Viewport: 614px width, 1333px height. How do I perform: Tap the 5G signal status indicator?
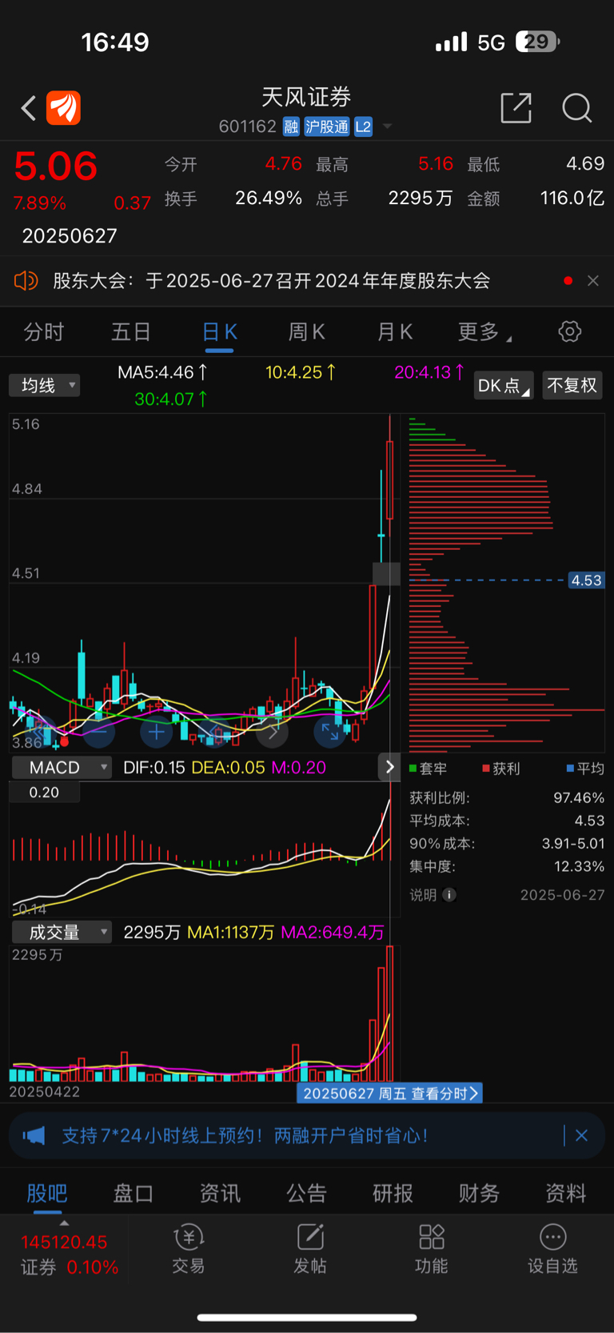point(491,42)
